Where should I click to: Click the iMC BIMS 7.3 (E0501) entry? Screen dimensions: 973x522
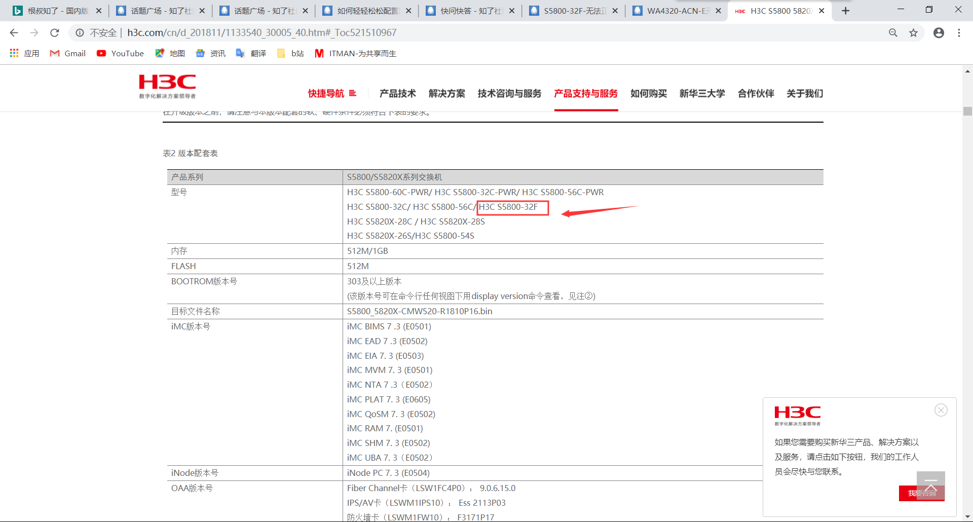[389, 326]
